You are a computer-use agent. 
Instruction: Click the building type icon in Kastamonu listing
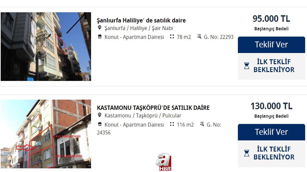point(100,124)
